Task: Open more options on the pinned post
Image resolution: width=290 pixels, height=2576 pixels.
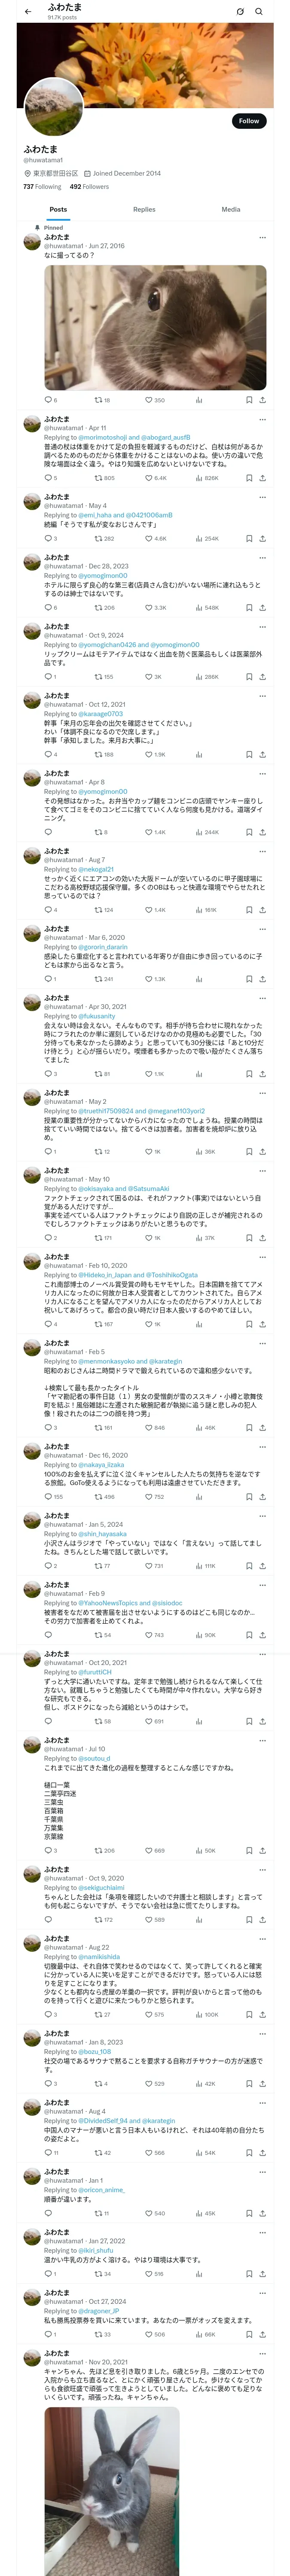Action: click(x=262, y=238)
